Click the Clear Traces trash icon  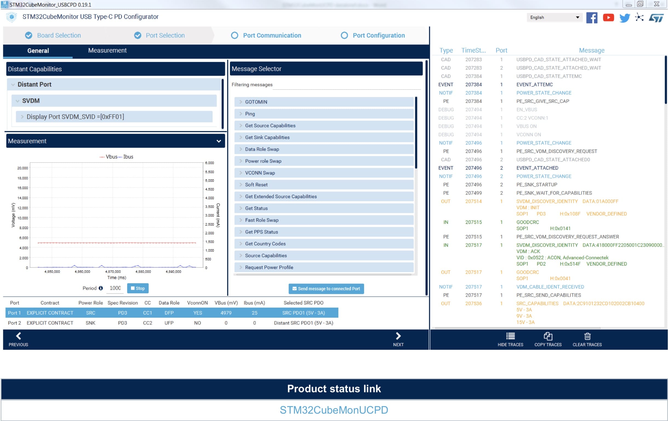tap(587, 336)
